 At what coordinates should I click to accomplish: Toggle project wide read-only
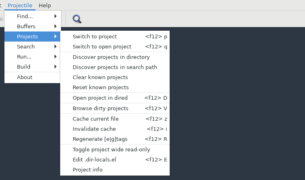click(111, 149)
